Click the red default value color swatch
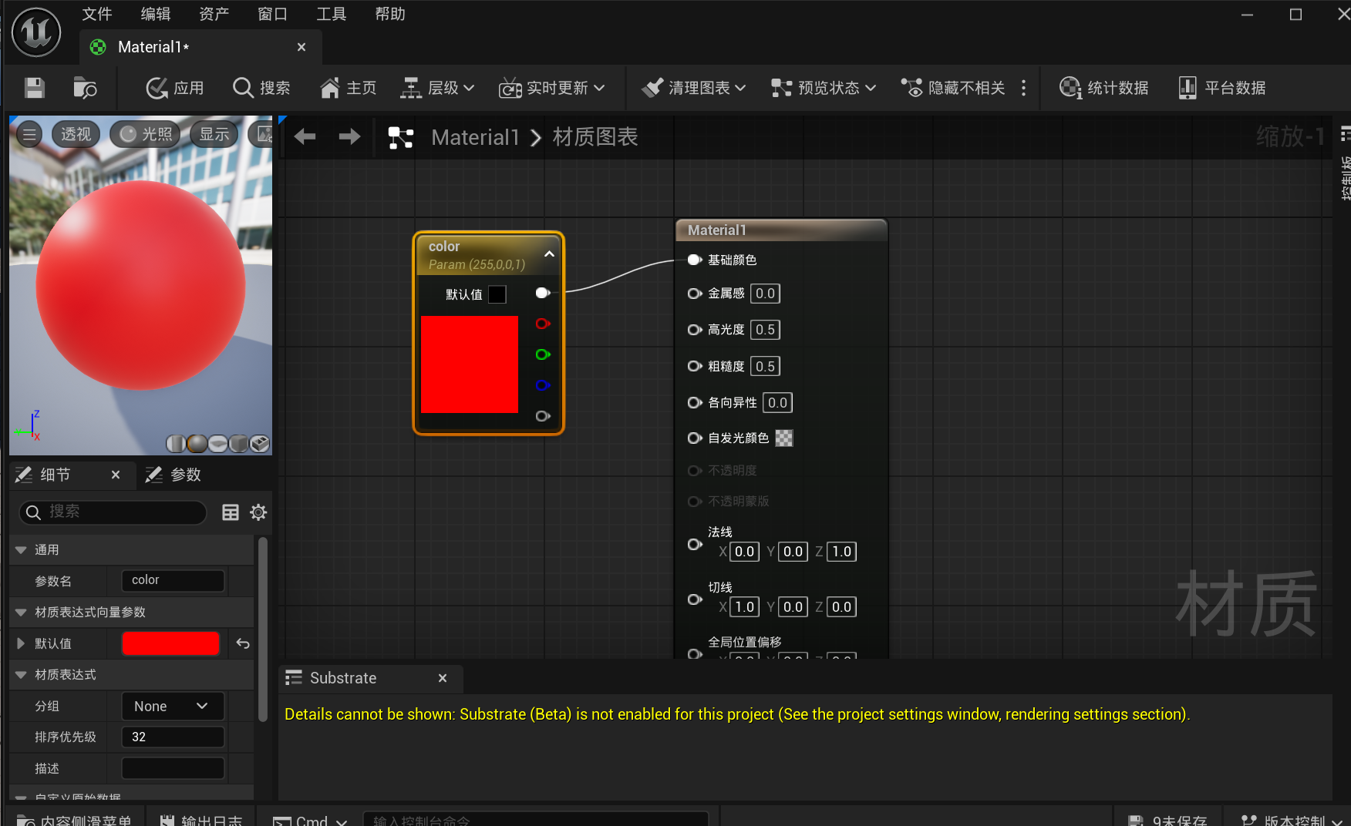Screen dimensions: 1351x826 pos(170,643)
